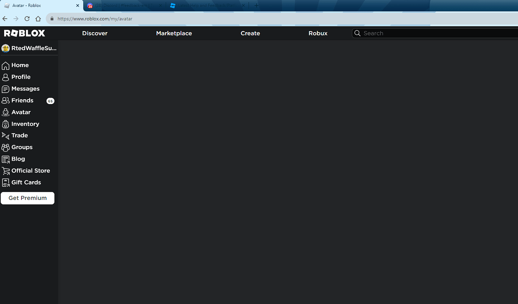
Task: Click the Friends sidebar icon
Action: point(6,100)
